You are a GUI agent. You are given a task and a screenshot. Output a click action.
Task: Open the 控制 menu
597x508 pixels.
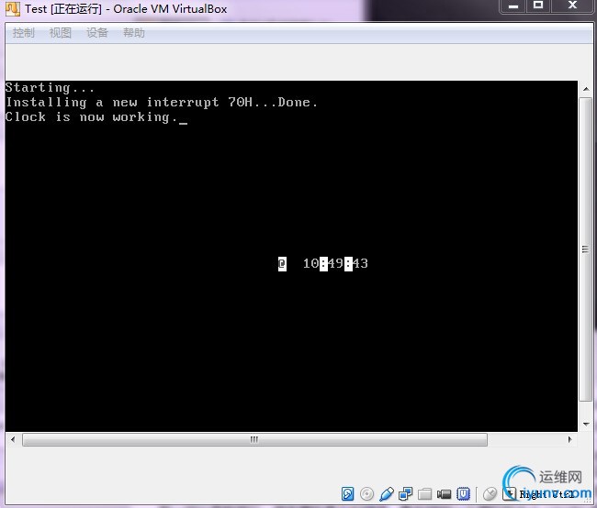pos(23,33)
